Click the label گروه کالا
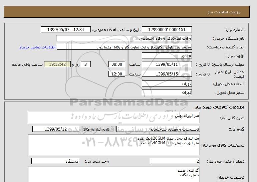Viewport: 257px width, 182px height. pyautogui.click(x=236, y=129)
